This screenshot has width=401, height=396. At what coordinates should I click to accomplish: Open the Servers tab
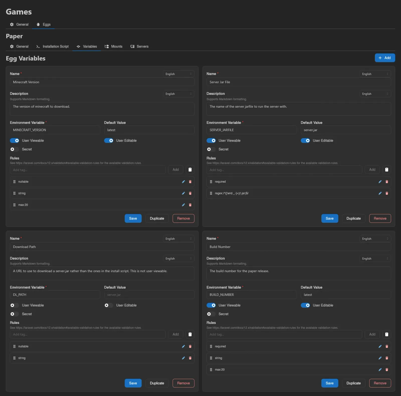pyautogui.click(x=139, y=47)
